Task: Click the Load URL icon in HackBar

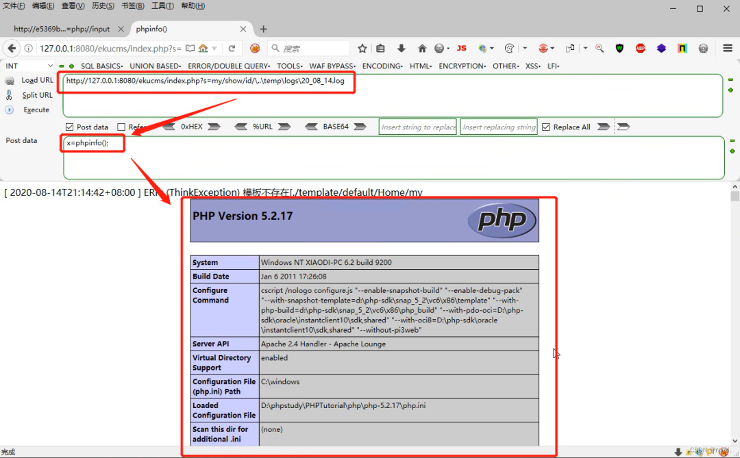Action: point(10,81)
